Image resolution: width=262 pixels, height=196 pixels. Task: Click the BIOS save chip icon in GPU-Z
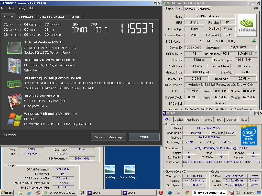click(254, 41)
